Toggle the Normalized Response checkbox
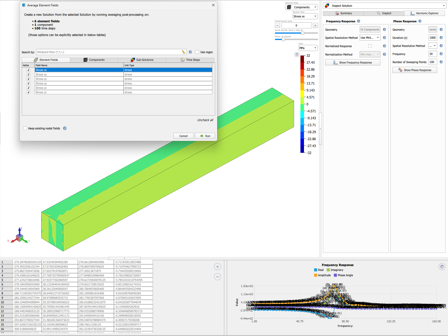The image size is (448, 336). click(x=370, y=46)
